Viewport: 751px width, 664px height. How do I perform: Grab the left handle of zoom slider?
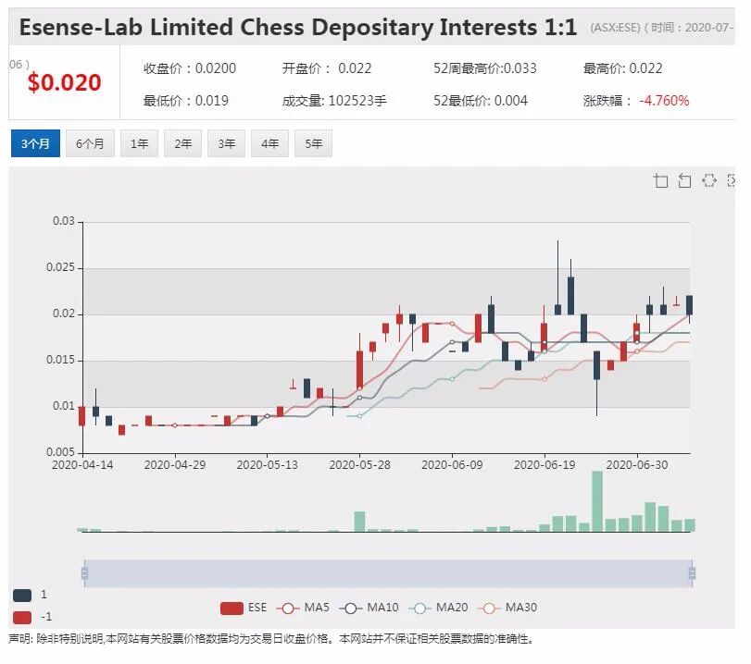pos(85,573)
